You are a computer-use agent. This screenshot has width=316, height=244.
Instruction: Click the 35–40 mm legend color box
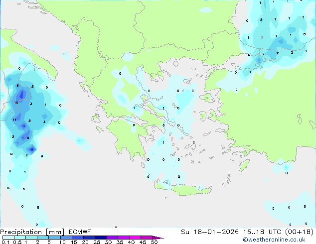tap(123, 238)
